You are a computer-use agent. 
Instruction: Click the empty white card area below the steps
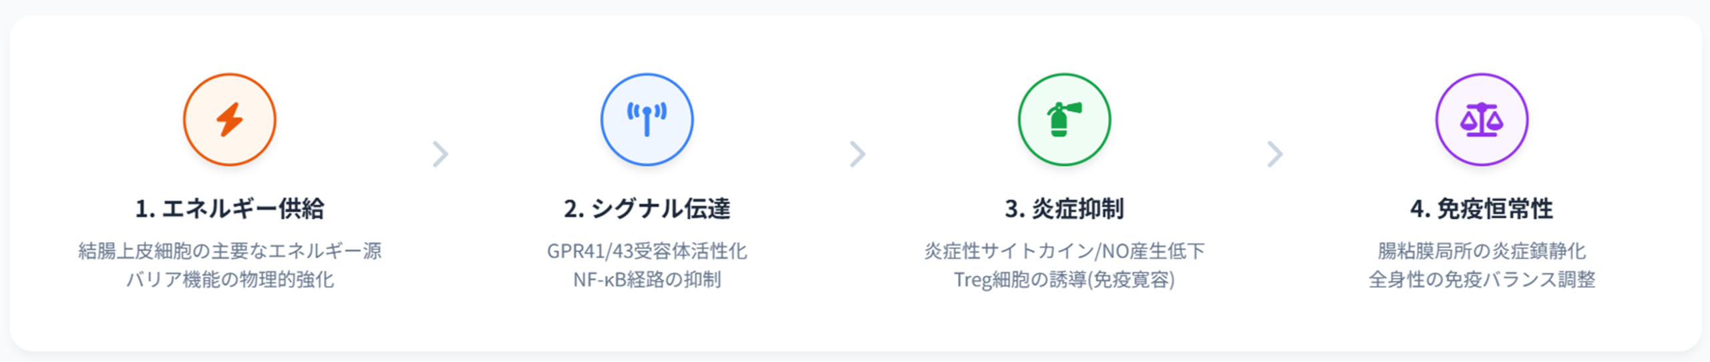coord(855,323)
